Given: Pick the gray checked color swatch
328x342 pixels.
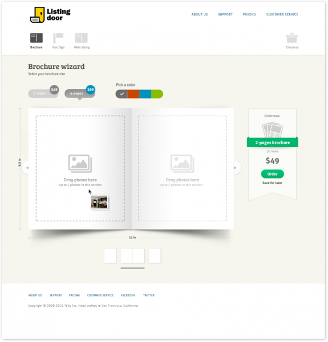Looking at the screenshot, I should tap(122, 94).
